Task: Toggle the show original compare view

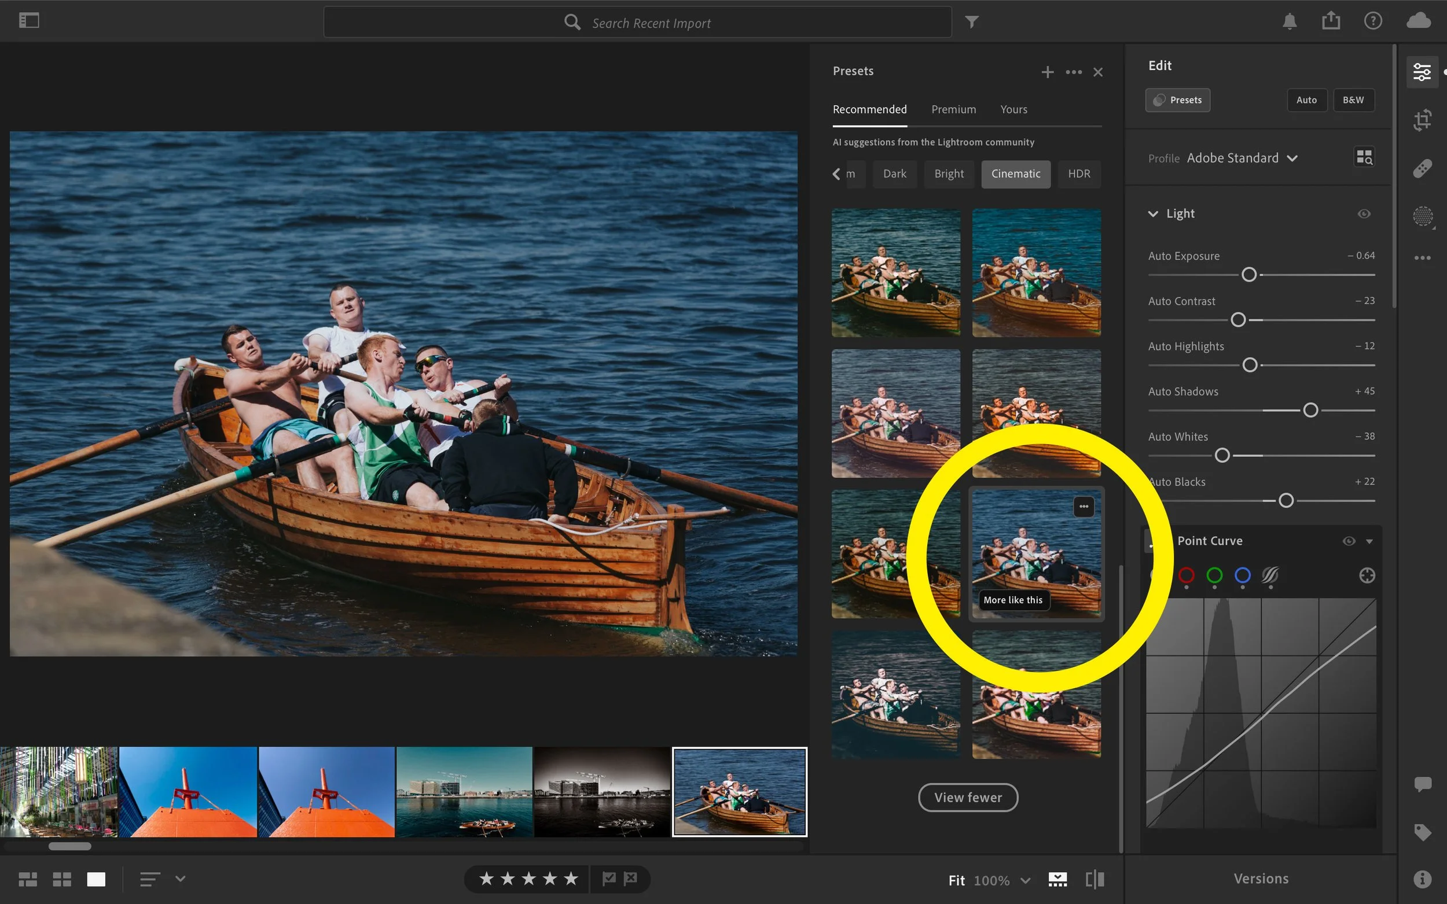Action: coord(1094,880)
